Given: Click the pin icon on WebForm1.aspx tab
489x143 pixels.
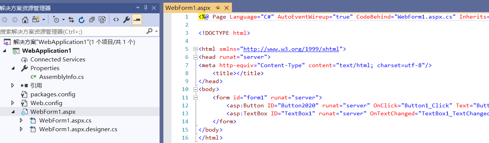Looking at the screenshot, I should click(218, 8).
